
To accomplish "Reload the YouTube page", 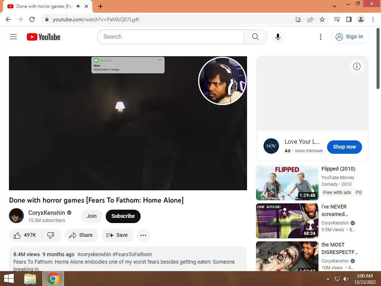I will 32,19.
